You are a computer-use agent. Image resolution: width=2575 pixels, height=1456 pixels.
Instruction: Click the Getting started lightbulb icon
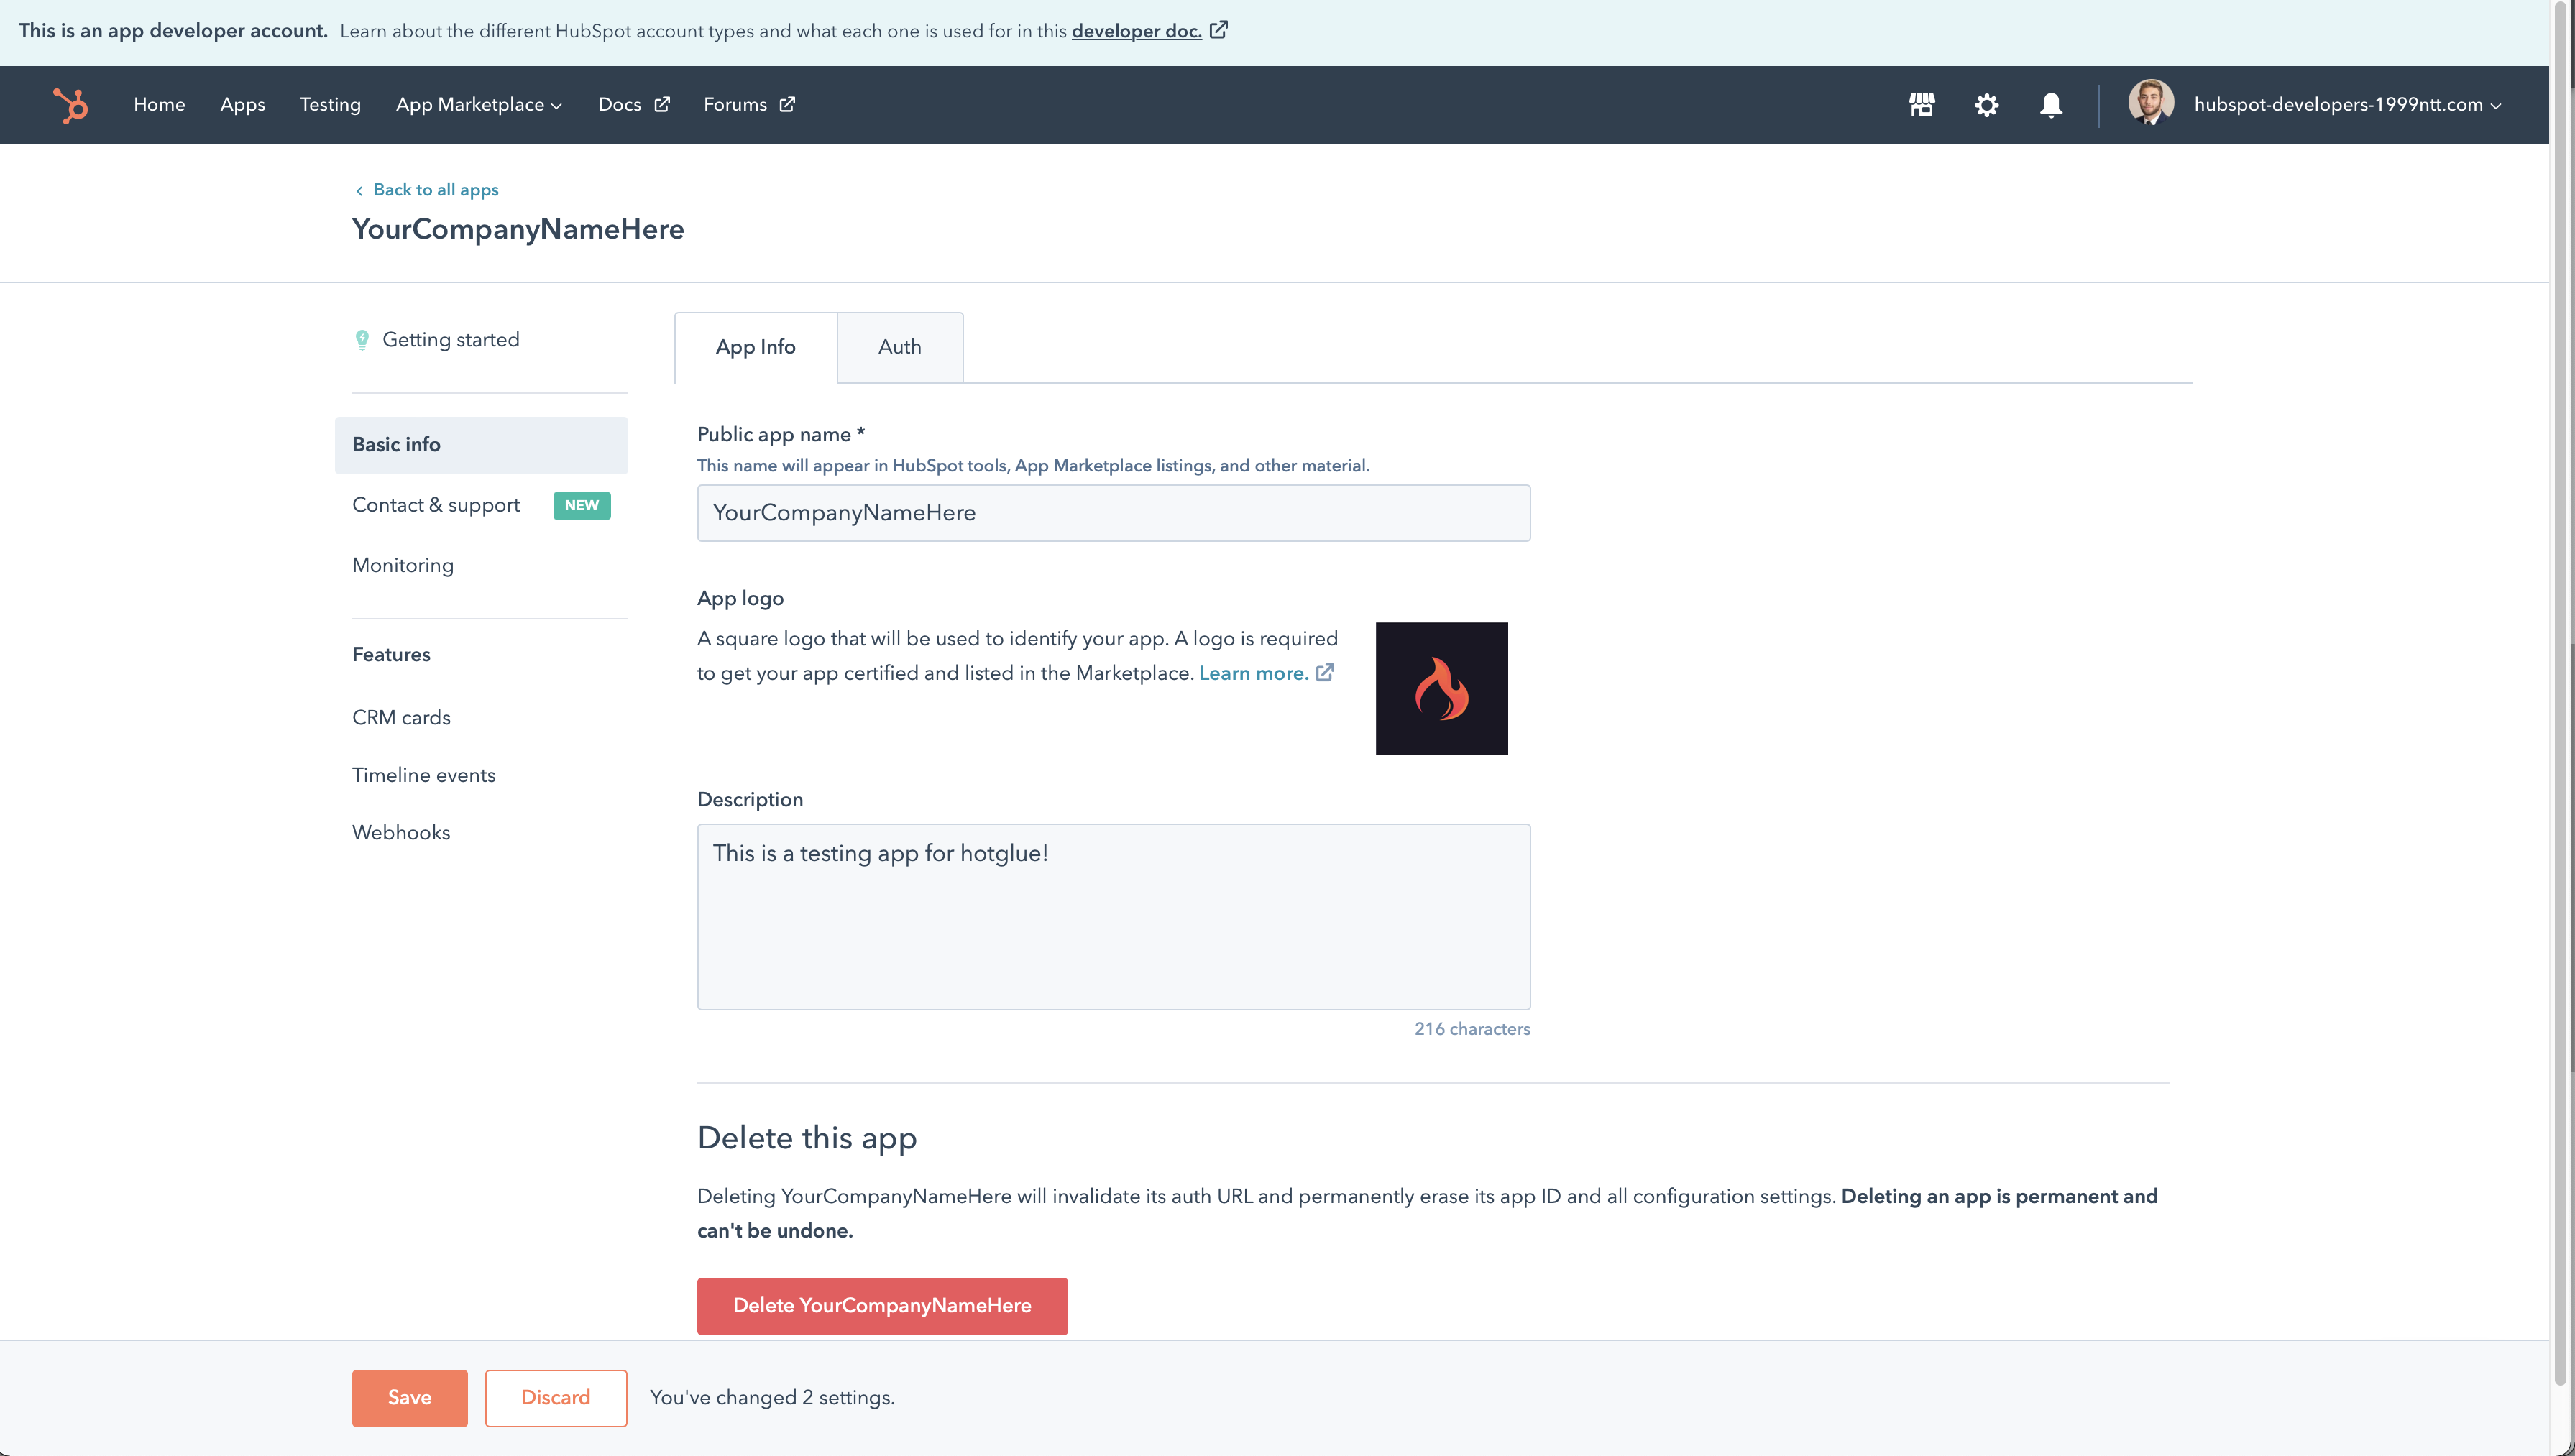tap(362, 340)
